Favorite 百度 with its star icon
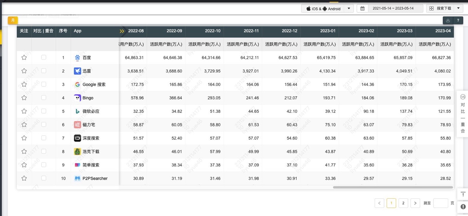The height and width of the screenshot is (216, 468). point(24,58)
